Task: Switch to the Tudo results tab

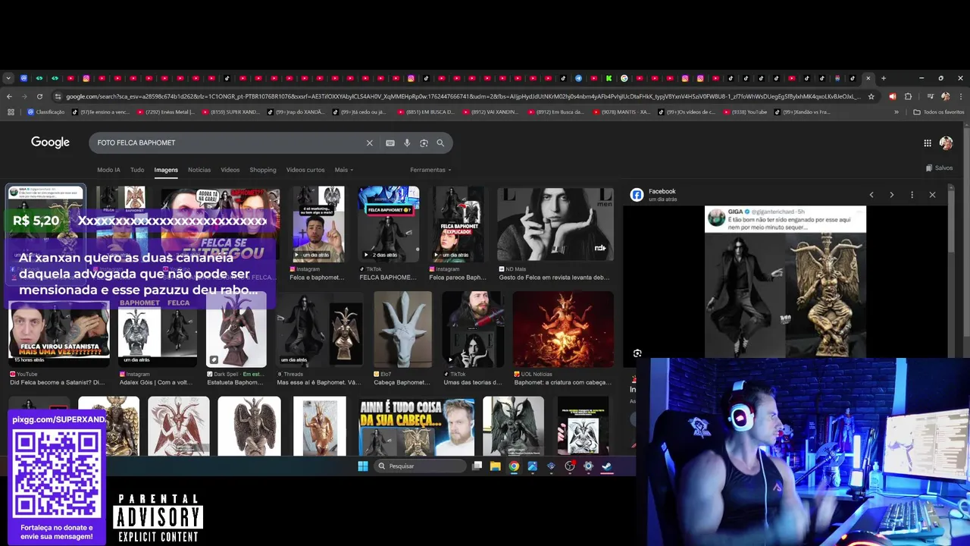Action: coord(137,170)
